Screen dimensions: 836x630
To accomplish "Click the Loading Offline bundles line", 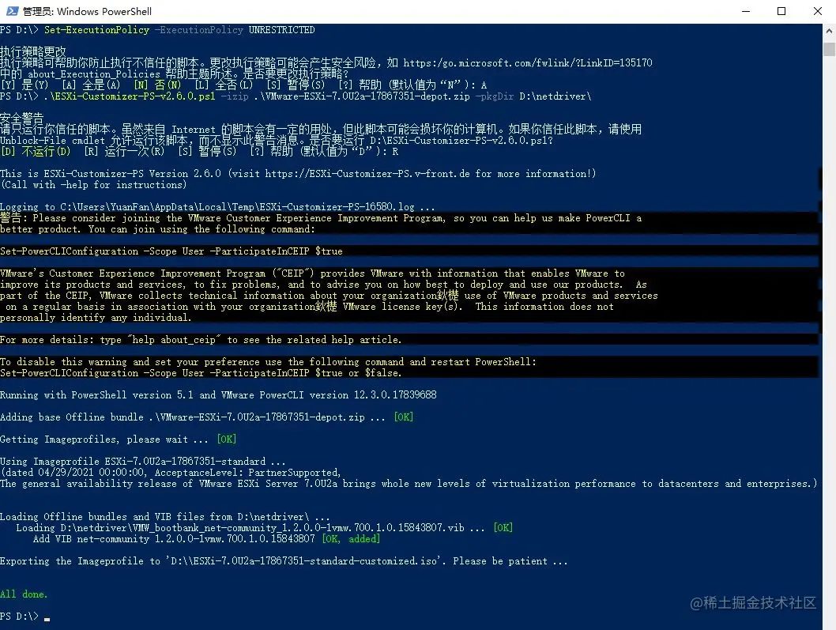I will [x=164, y=517].
